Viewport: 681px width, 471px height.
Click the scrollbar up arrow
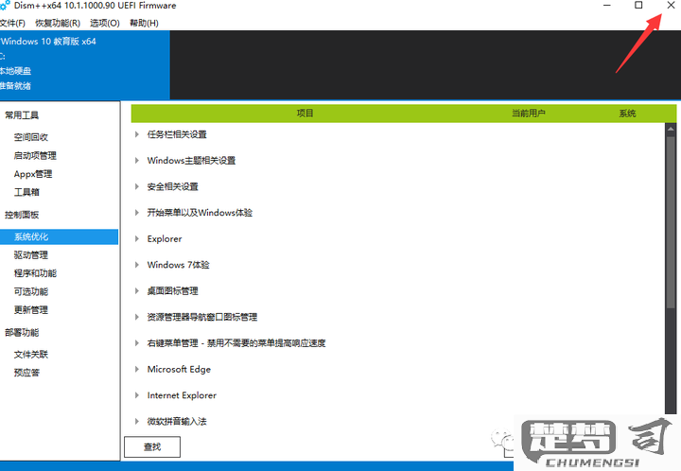pos(671,129)
